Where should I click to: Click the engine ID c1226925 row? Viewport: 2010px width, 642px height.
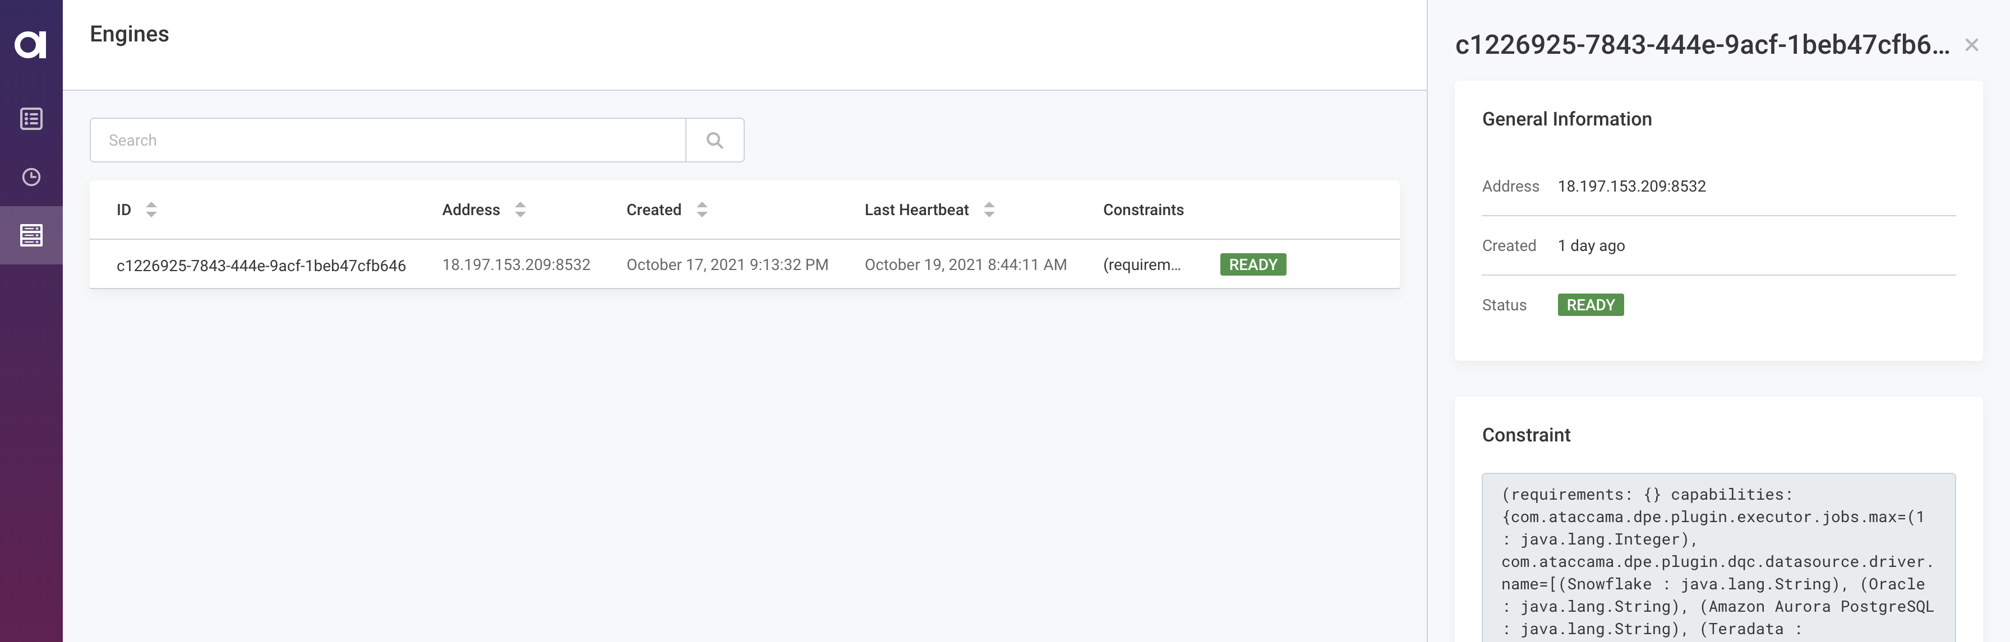pos(744,264)
